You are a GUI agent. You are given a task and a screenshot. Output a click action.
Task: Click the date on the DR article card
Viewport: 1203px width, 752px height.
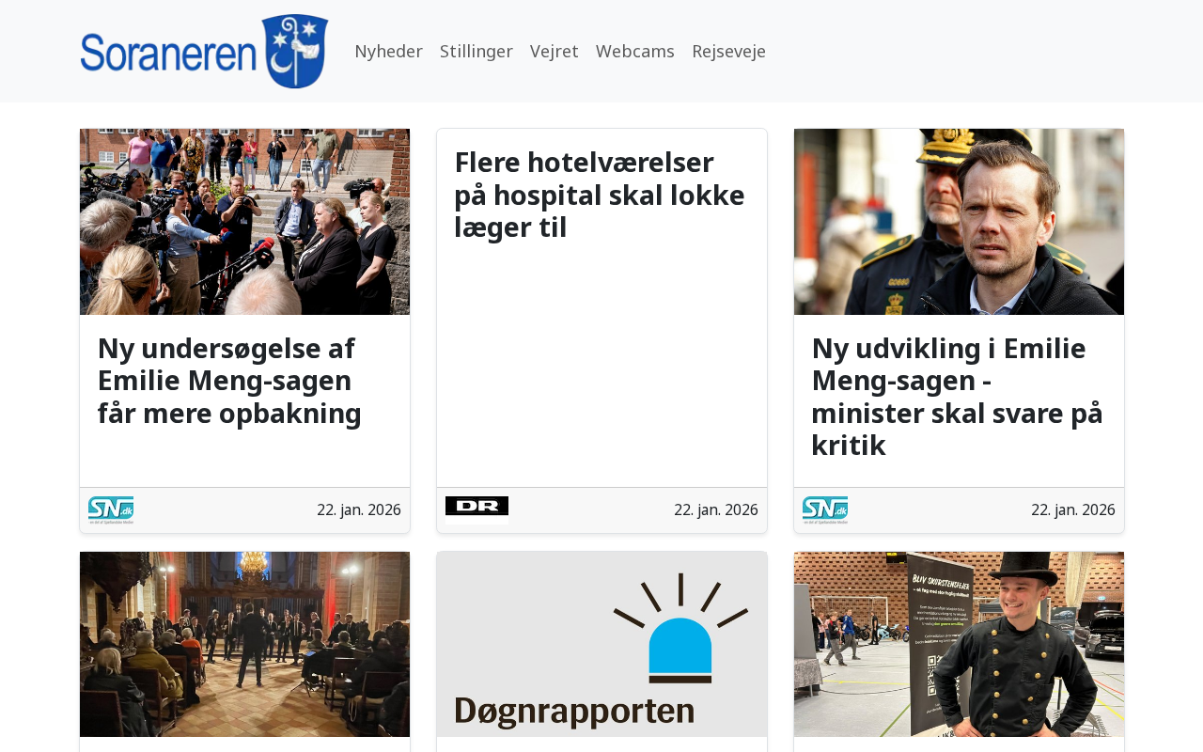click(716, 509)
